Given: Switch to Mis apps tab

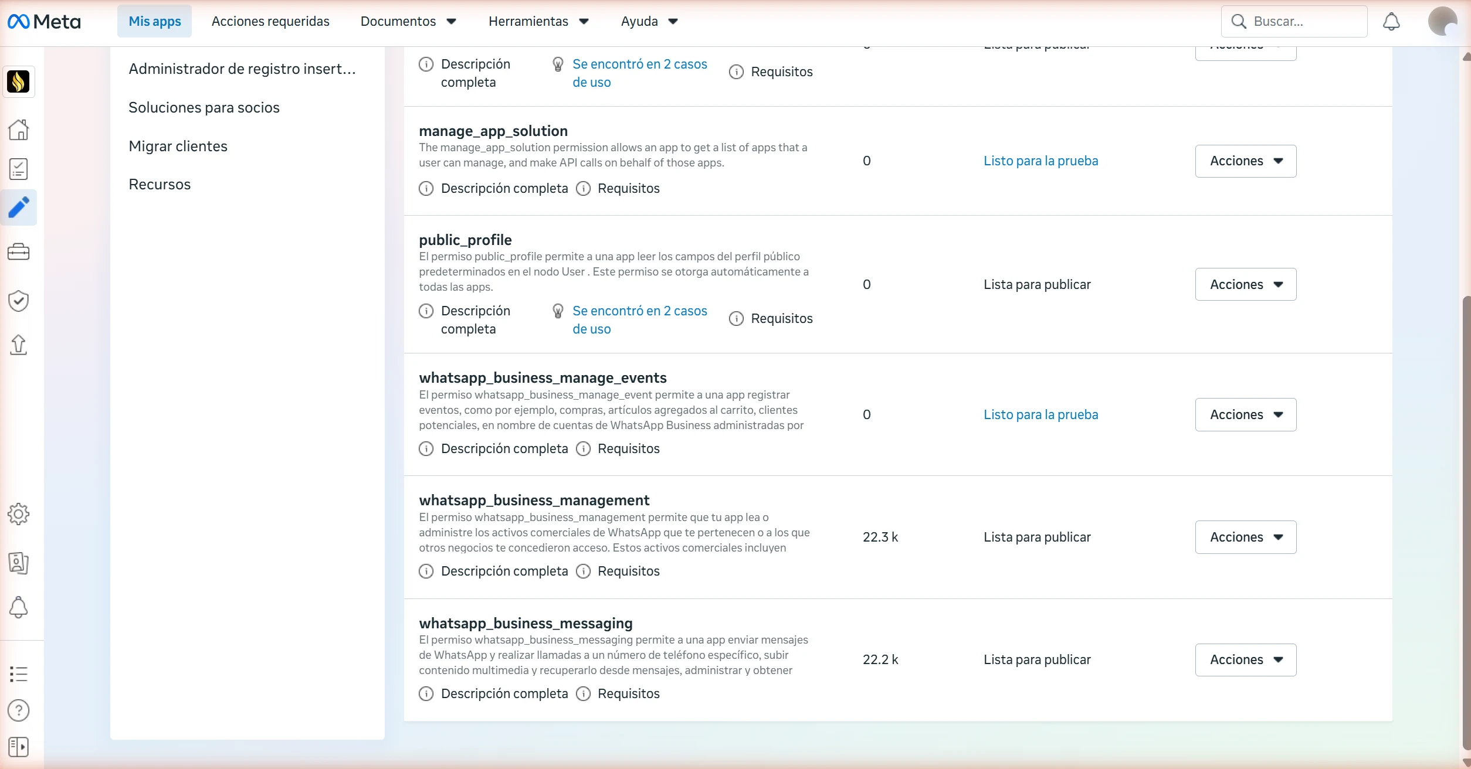Looking at the screenshot, I should (154, 22).
